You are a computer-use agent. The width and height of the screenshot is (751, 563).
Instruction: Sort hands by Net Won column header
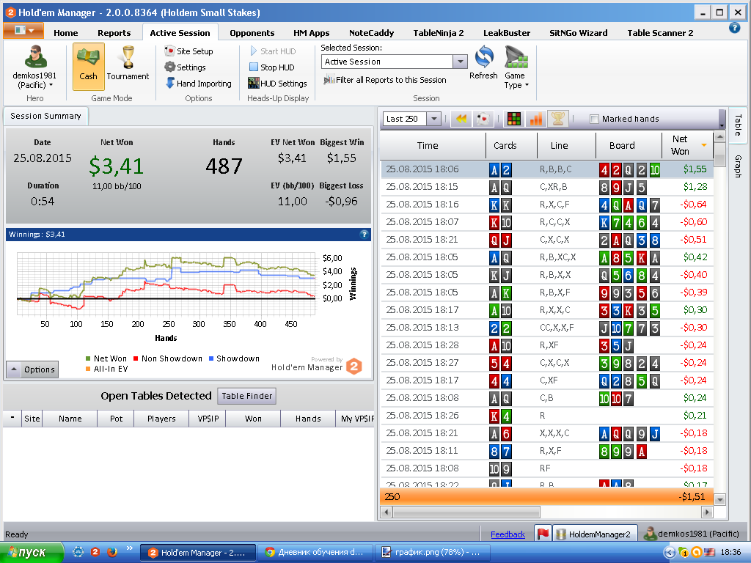687,146
